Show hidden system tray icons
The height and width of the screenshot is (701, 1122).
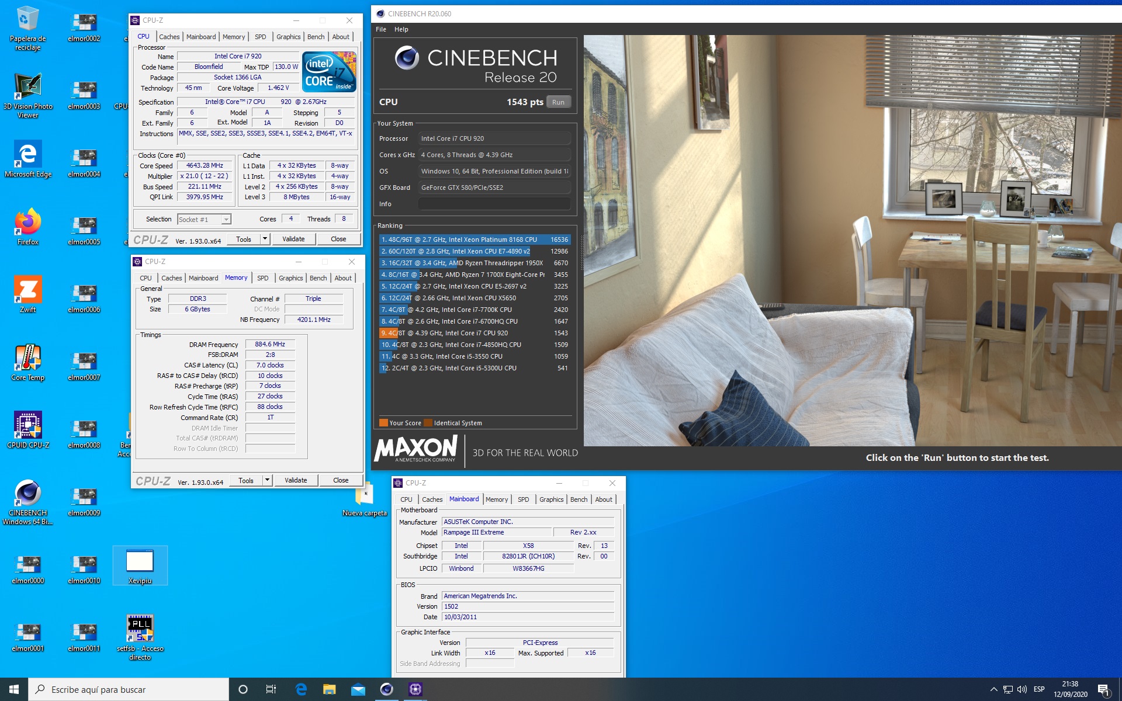[x=993, y=689]
